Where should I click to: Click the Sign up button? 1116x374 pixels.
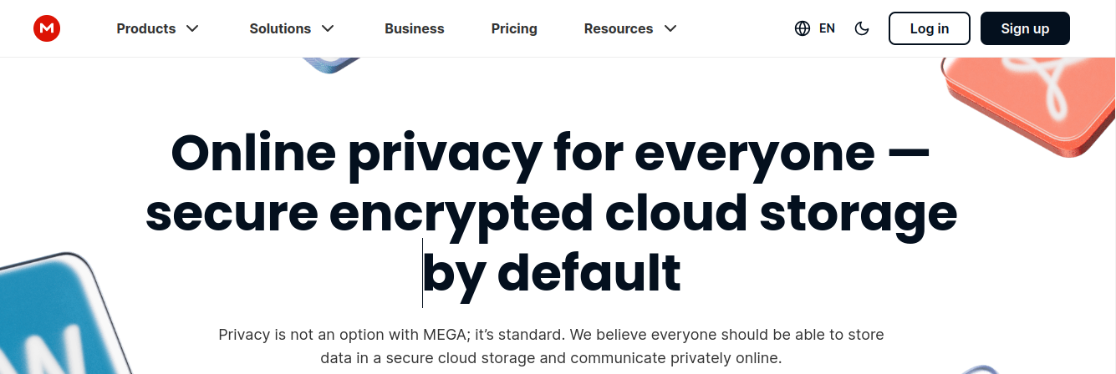[1025, 28]
